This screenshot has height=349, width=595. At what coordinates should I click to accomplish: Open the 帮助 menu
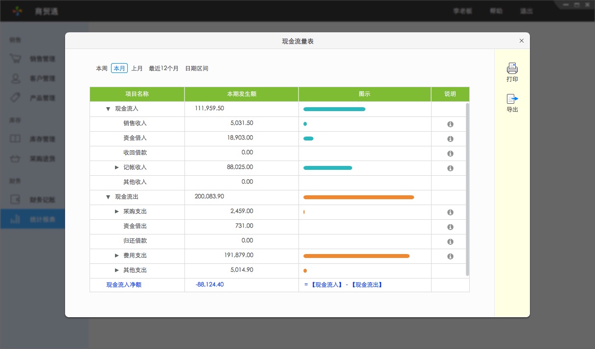click(x=496, y=10)
